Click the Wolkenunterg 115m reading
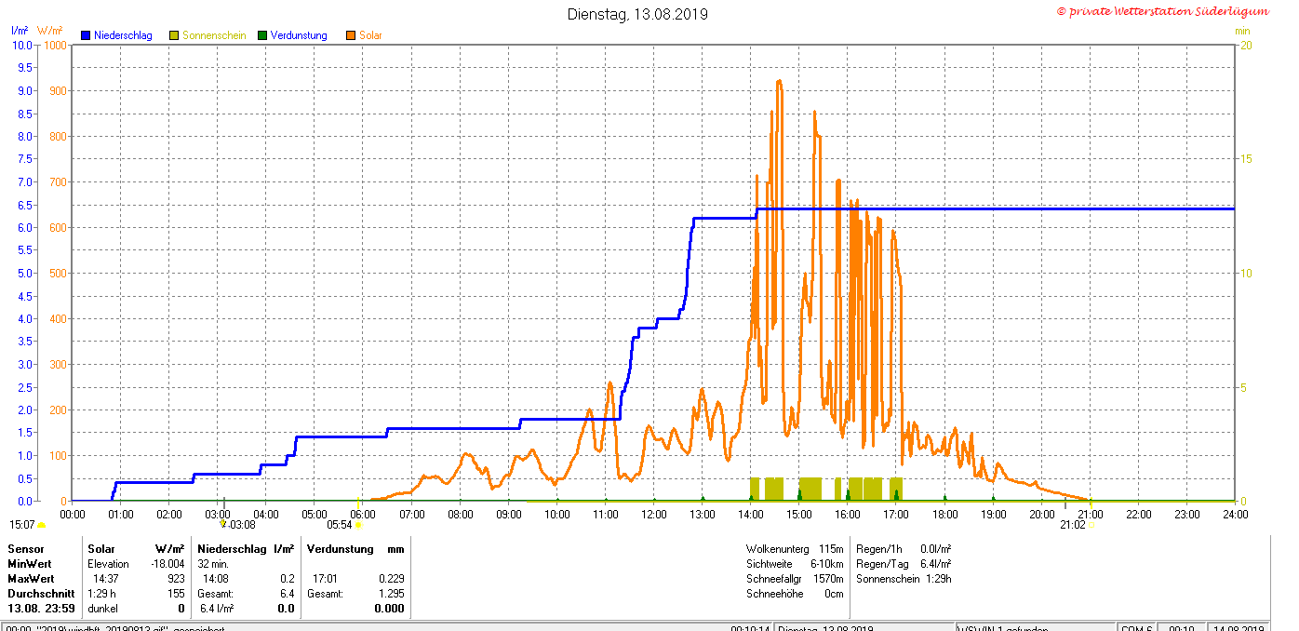The height and width of the screenshot is (631, 1299). coord(795,549)
